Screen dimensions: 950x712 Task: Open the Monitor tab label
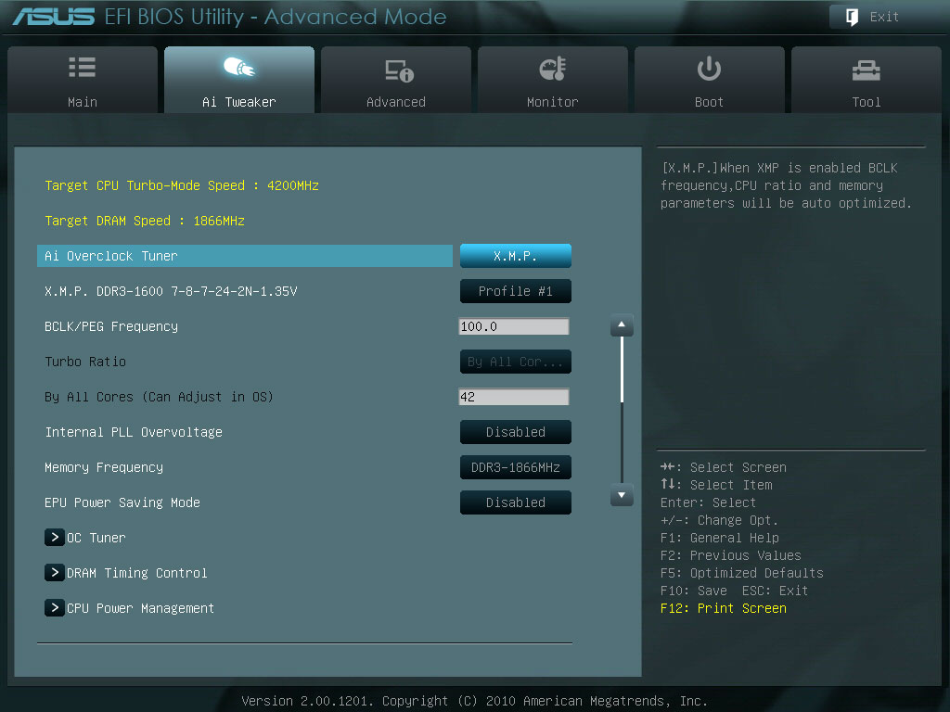(553, 102)
